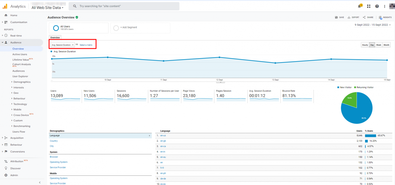395x185 pixels.
Task: Open the three-dot overflow menu in the header
Action: click(385, 6)
